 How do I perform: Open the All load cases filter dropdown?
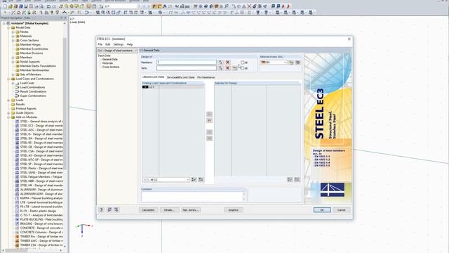[x=166, y=180]
